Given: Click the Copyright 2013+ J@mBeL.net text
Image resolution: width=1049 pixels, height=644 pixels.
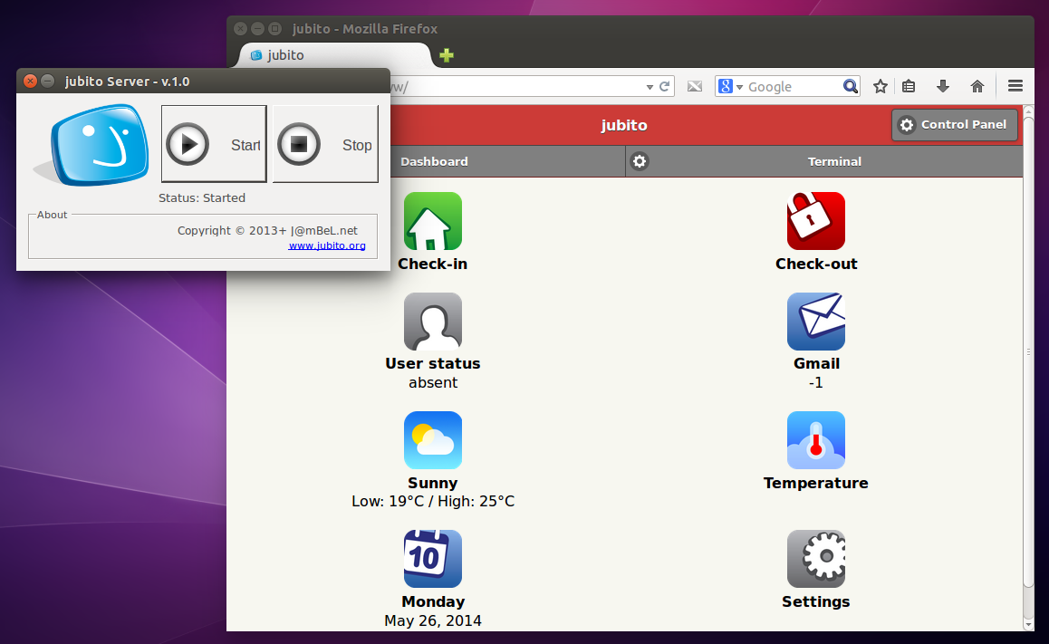Looking at the screenshot, I should [x=267, y=231].
